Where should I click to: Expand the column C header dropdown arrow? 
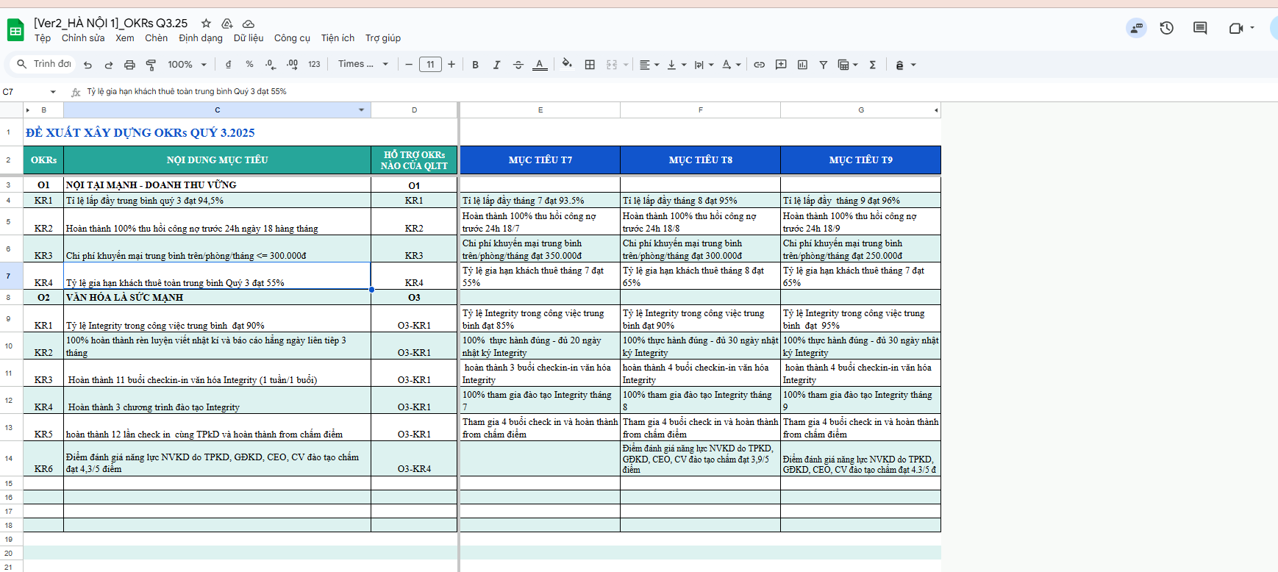[x=361, y=110]
